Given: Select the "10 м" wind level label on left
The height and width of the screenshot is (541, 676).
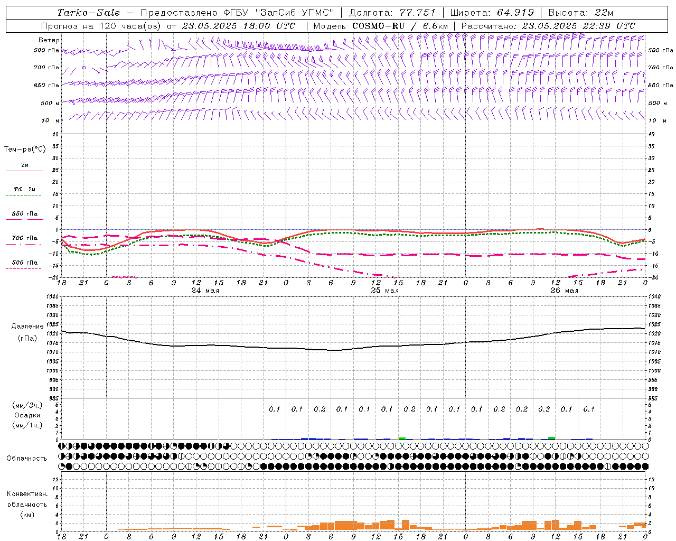Looking at the screenshot, I should point(51,120).
